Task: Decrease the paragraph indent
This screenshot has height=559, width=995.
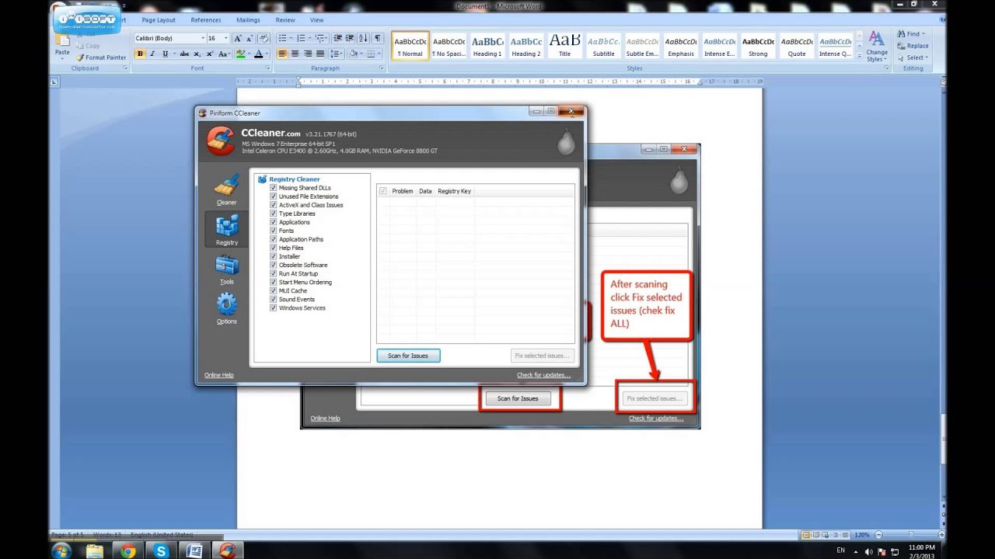Action: (x=338, y=38)
